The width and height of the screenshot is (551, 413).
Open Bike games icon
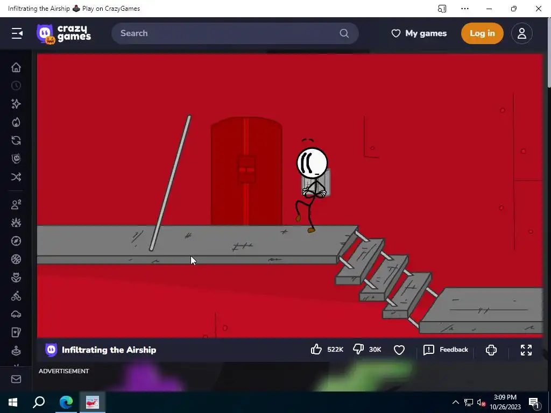point(16,296)
